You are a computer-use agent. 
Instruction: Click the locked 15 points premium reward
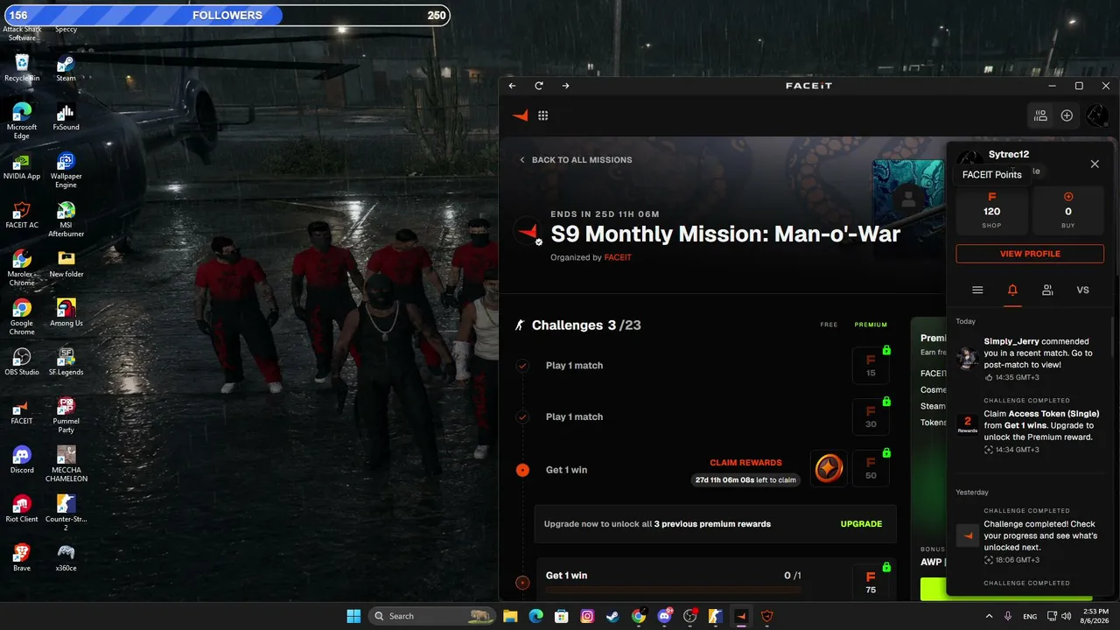[871, 366]
